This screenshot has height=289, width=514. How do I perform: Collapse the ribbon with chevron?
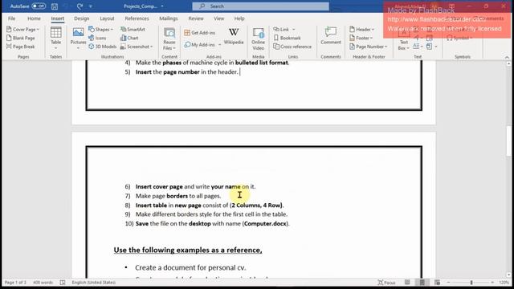point(507,57)
